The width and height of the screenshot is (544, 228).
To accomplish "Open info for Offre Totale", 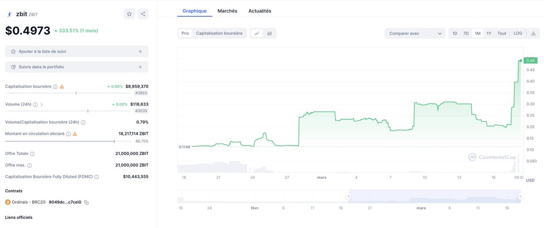I will [32, 154].
